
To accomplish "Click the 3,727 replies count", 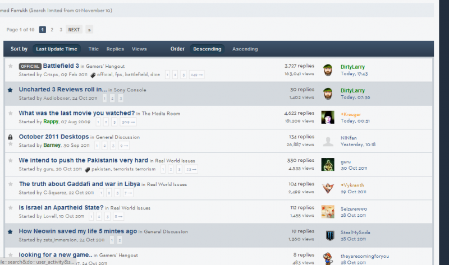I will point(299,66).
